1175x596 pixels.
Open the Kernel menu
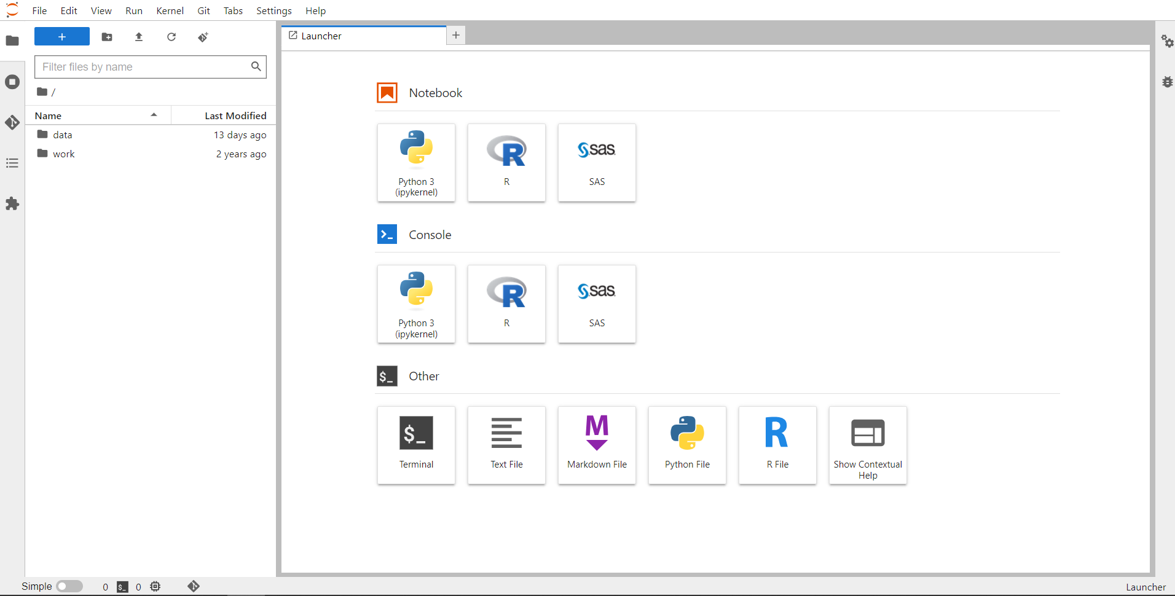click(x=170, y=10)
